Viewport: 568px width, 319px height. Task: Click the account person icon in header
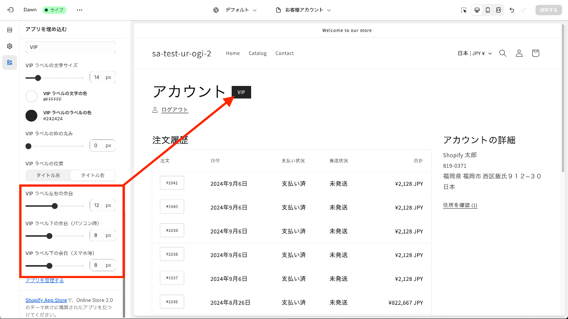[519, 53]
